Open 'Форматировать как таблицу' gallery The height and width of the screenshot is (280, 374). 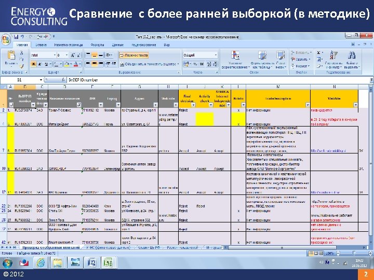(x=262, y=60)
